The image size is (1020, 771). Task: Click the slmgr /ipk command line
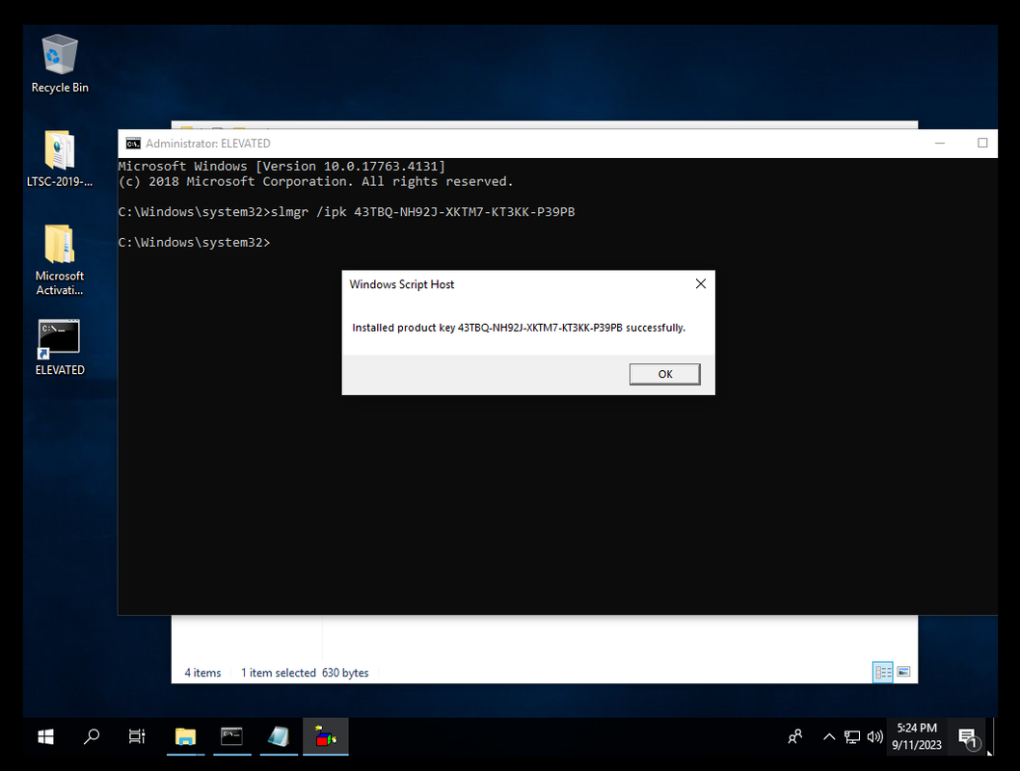[346, 212]
